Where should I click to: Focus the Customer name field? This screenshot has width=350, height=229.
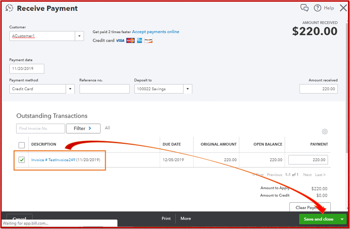42,36
